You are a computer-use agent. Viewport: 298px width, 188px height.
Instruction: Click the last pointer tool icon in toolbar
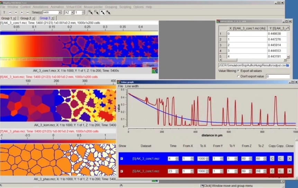click(108, 12)
